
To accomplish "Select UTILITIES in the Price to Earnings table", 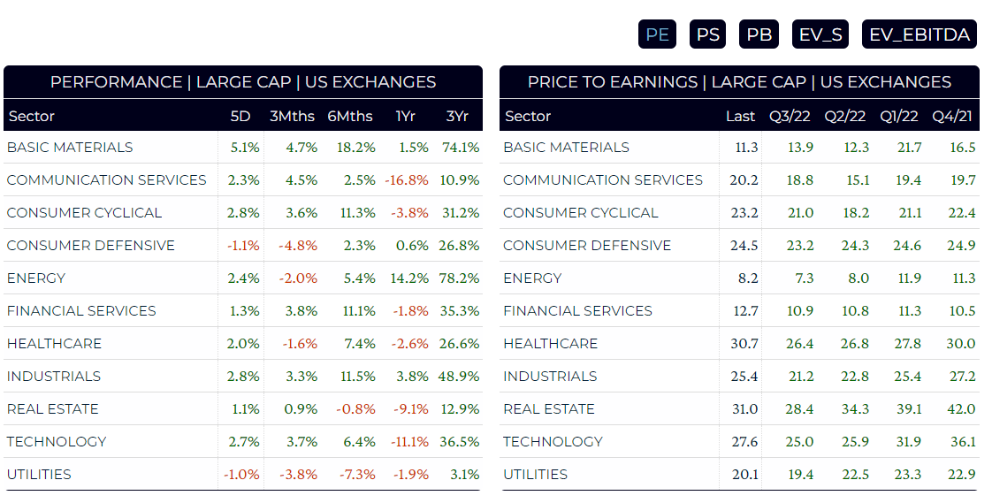I will 535,475.
